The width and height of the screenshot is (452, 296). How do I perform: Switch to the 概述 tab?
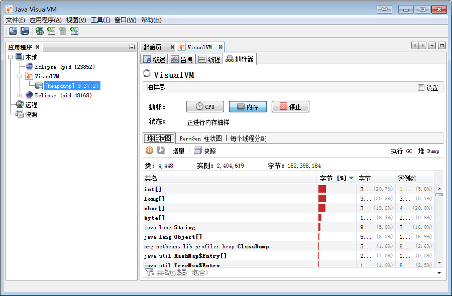tap(154, 59)
